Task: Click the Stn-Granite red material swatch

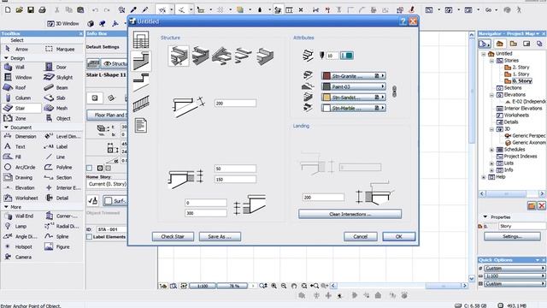Action: (326, 76)
